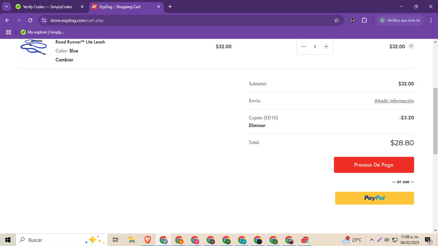Image resolution: width=438 pixels, height=246 pixels.
Task: Go back to the previous page
Action: click(7, 20)
